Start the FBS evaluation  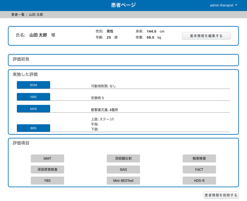[47, 180]
